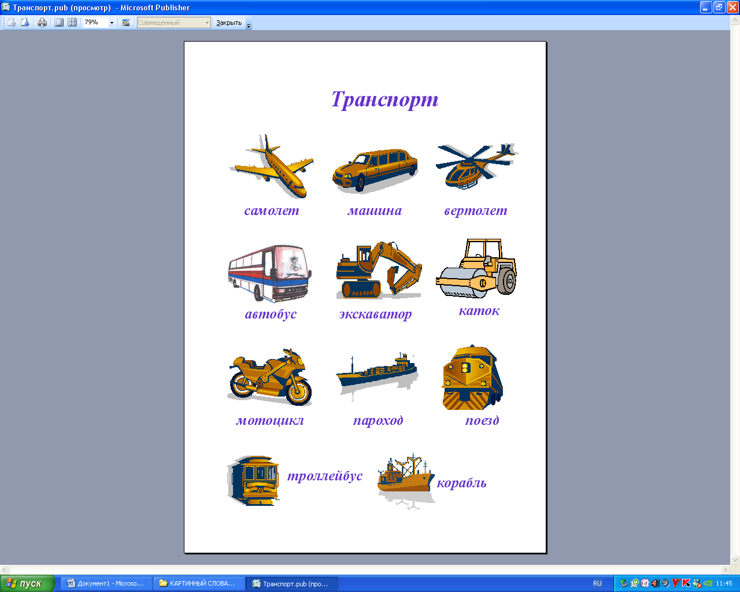740x592 pixels.
Task: Select the motorcycle picture
Action: click(270, 377)
